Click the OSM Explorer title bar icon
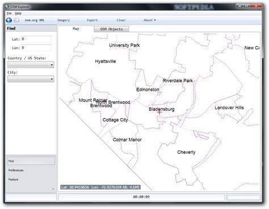 7,7
